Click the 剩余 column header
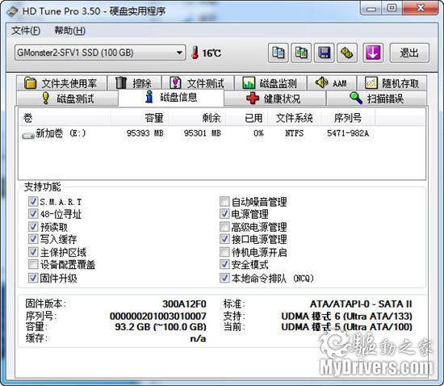The height and width of the screenshot is (386, 444). pos(197,118)
